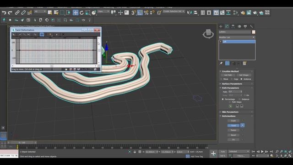
Task: Click the Play Animation button
Action: click(x=262, y=152)
